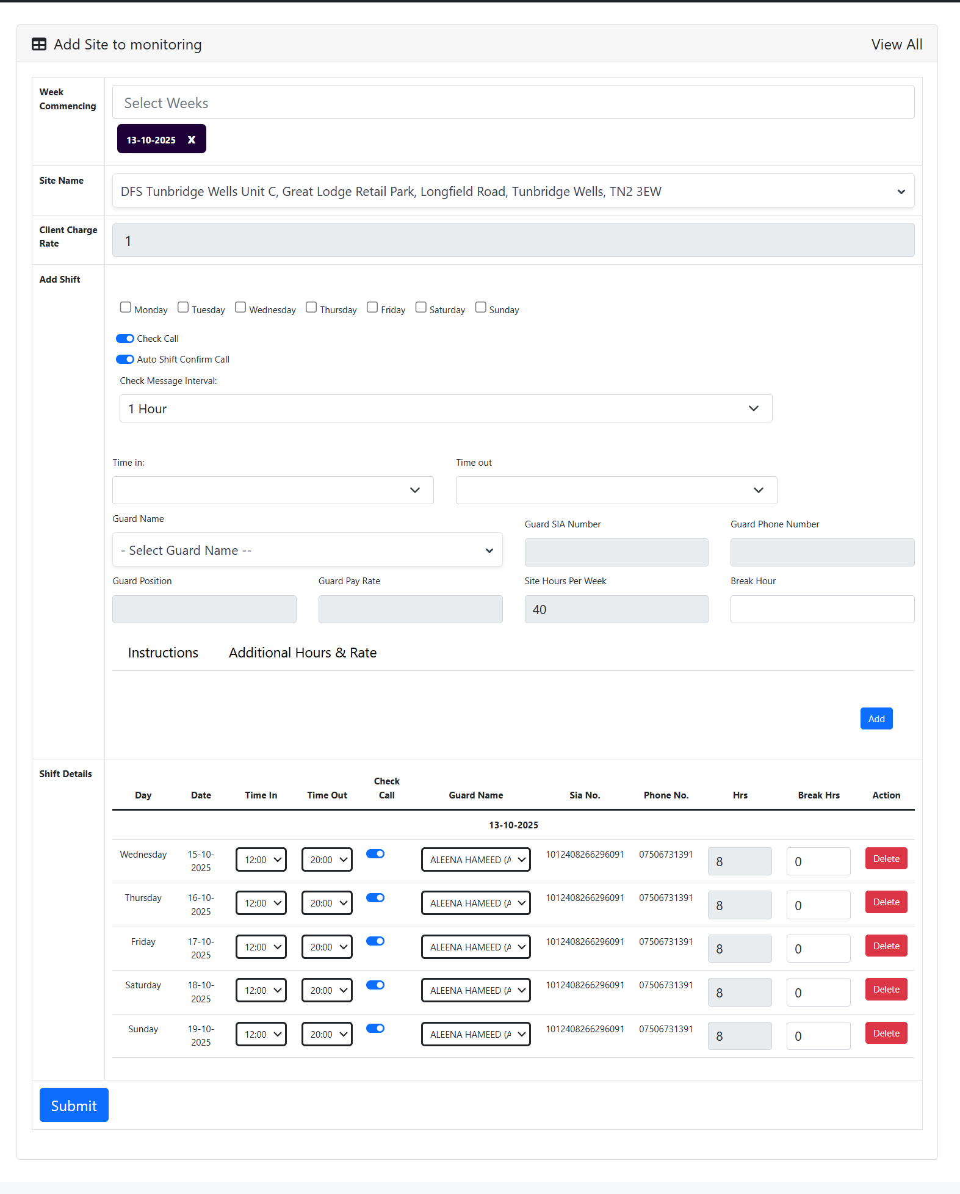960x1194 pixels.
Task: Open the Time out selector
Action: tap(616, 490)
